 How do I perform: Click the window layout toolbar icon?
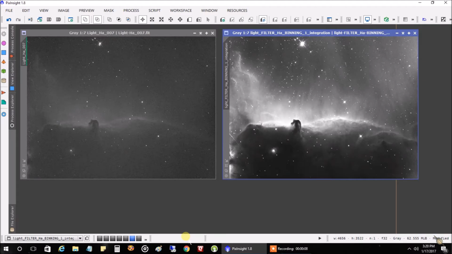point(330,20)
